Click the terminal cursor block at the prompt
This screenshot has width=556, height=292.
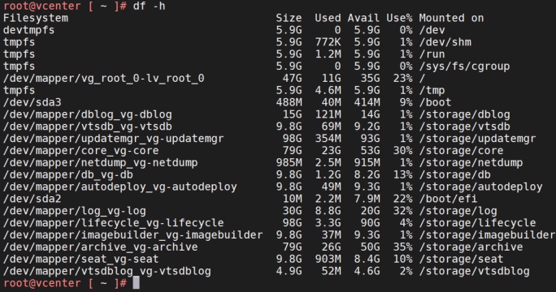(x=137, y=283)
